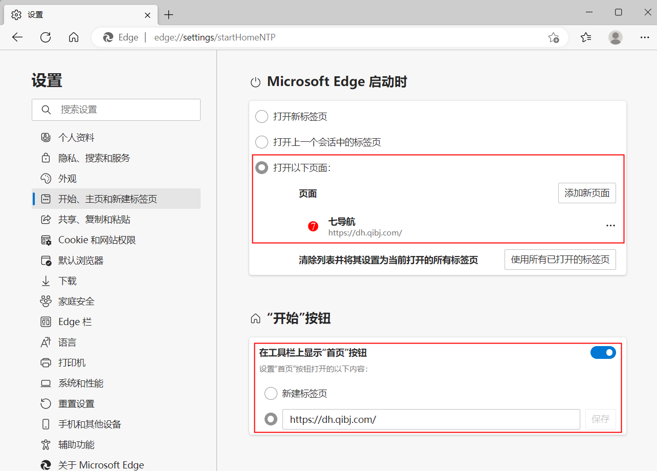The width and height of the screenshot is (657, 471).
Task: Open the home page via house icon
Action: [74, 37]
